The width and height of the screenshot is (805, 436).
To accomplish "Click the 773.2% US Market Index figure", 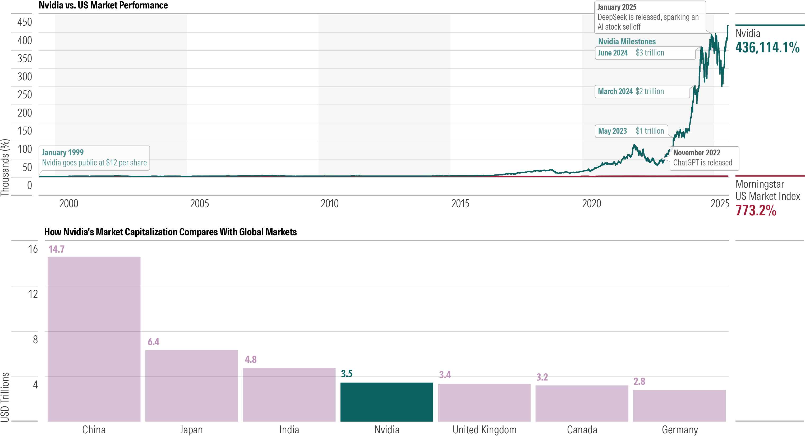I will [x=756, y=211].
